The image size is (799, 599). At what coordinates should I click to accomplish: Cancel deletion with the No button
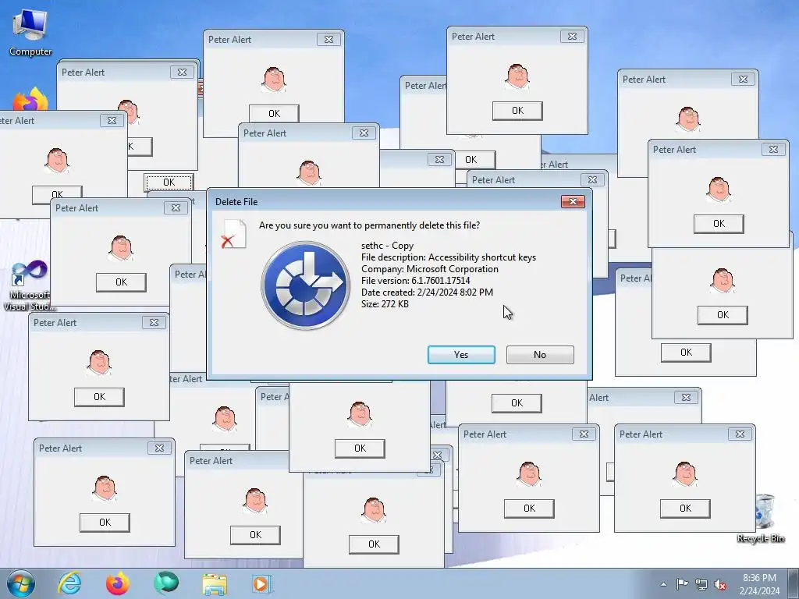(x=540, y=355)
